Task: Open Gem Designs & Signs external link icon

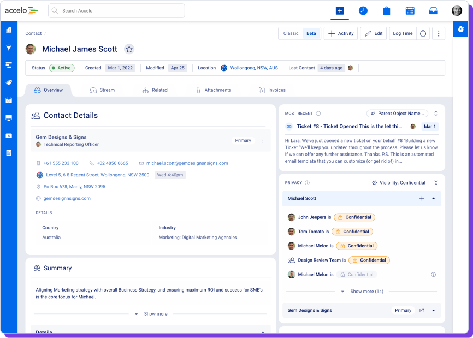Action: click(422, 310)
